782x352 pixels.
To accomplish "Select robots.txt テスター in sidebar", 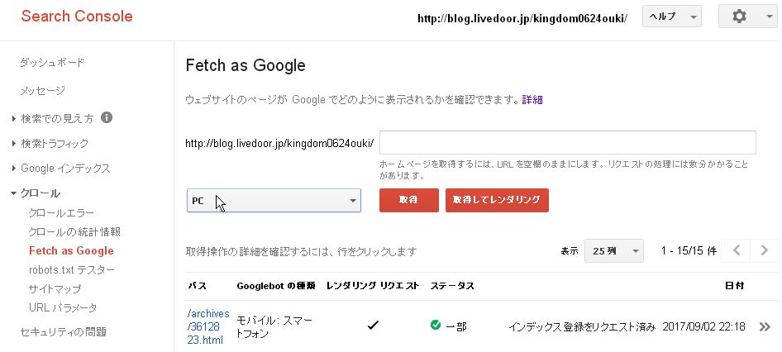I will click(71, 269).
